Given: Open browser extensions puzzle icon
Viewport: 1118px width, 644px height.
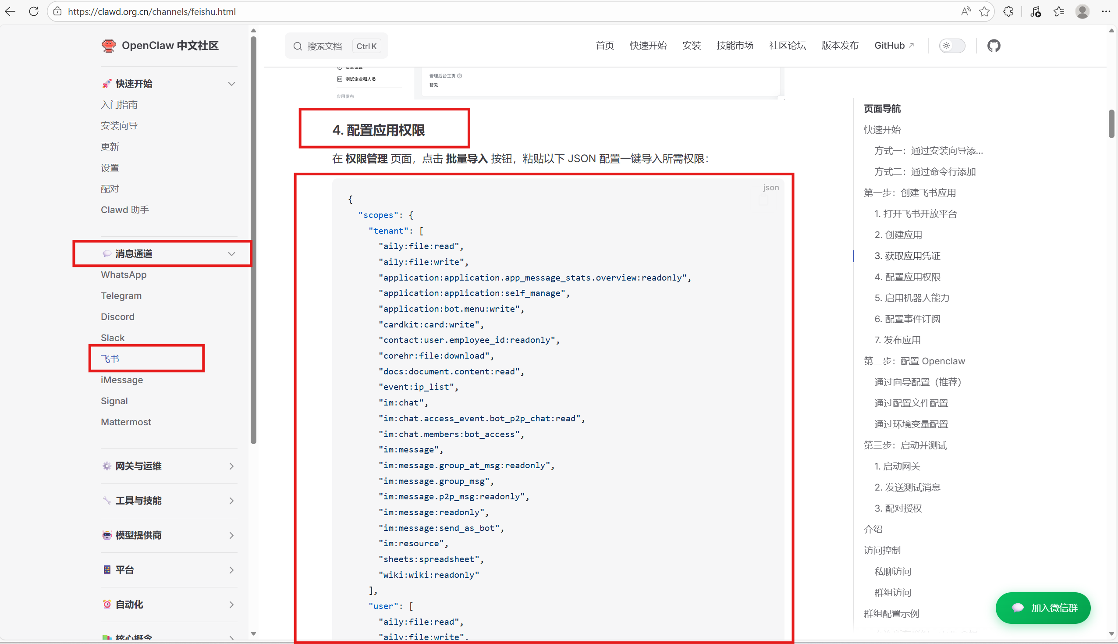Looking at the screenshot, I should click(x=1008, y=11).
